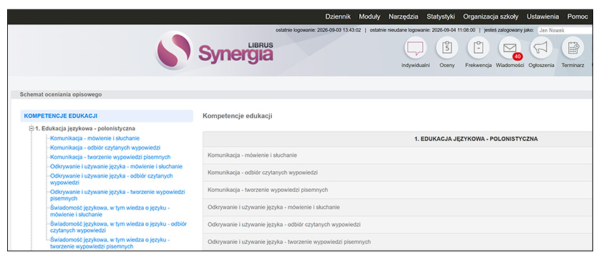Image resolution: width=601 pixels, height=262 pixels.
Task: Open the Moduły menu
Action: coord(369,17)
